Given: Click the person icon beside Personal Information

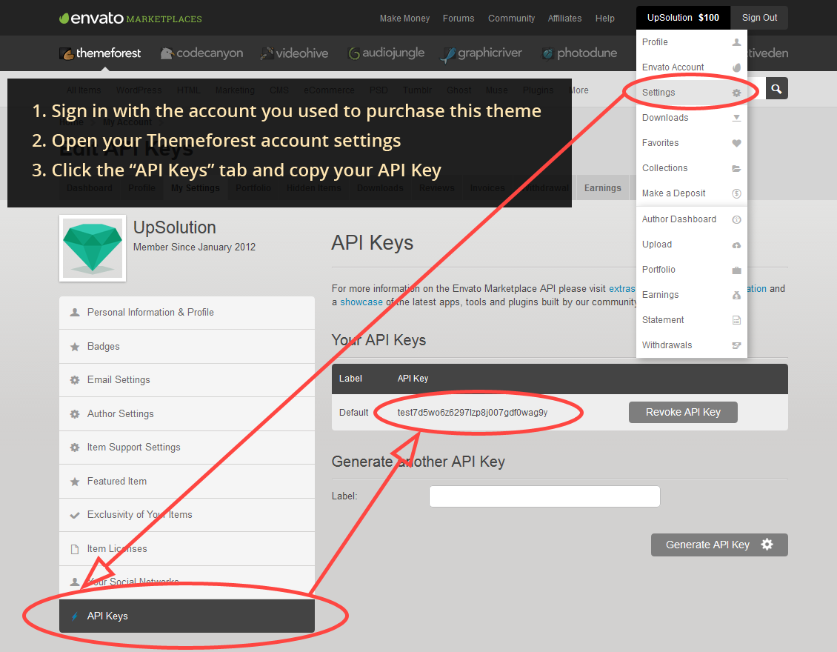Looking at the screenshot, I should click(75, 313).
